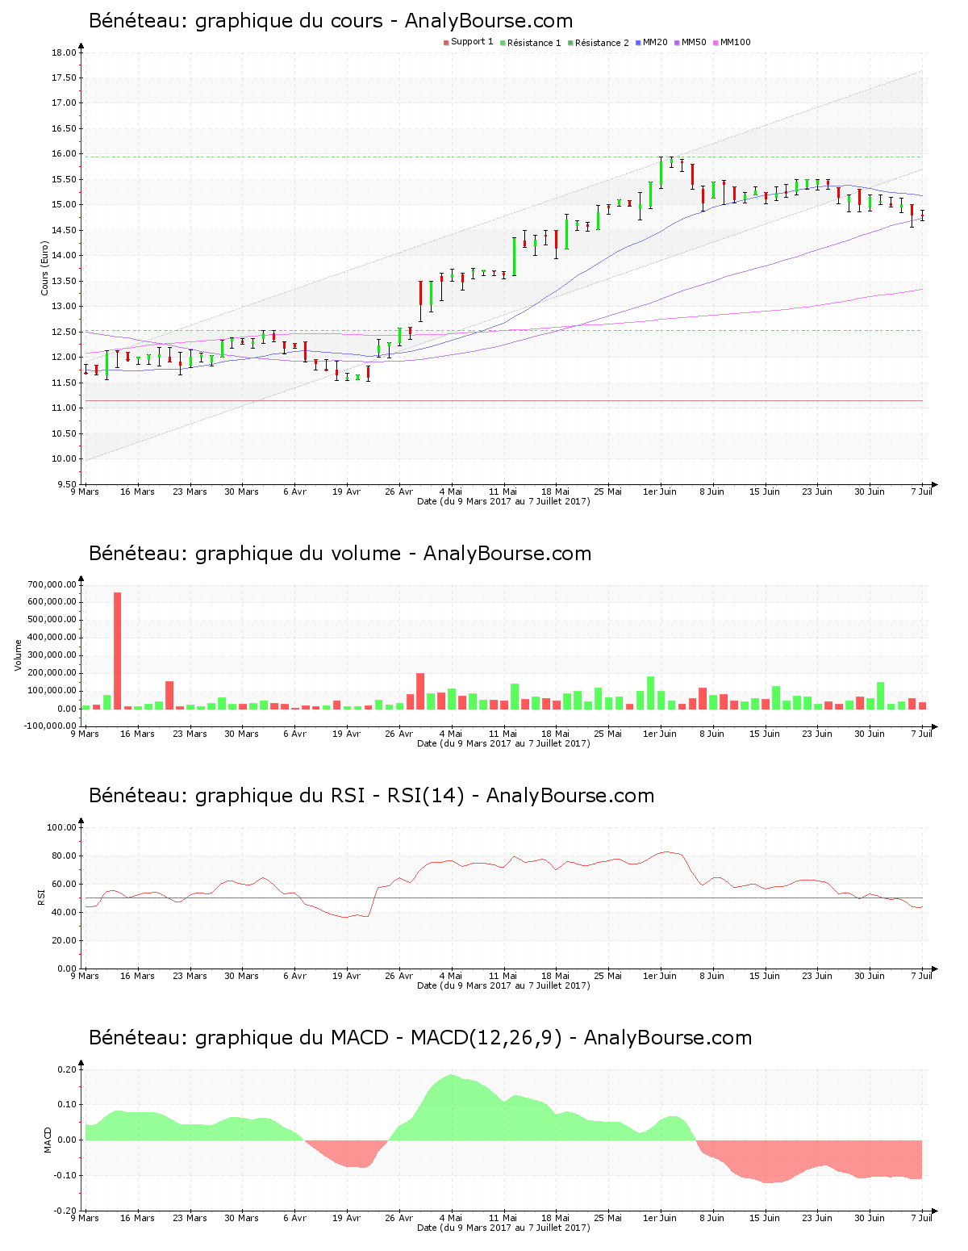
Task: Click the 'Cours (Euro)' axis label
Action: [45, 269]
